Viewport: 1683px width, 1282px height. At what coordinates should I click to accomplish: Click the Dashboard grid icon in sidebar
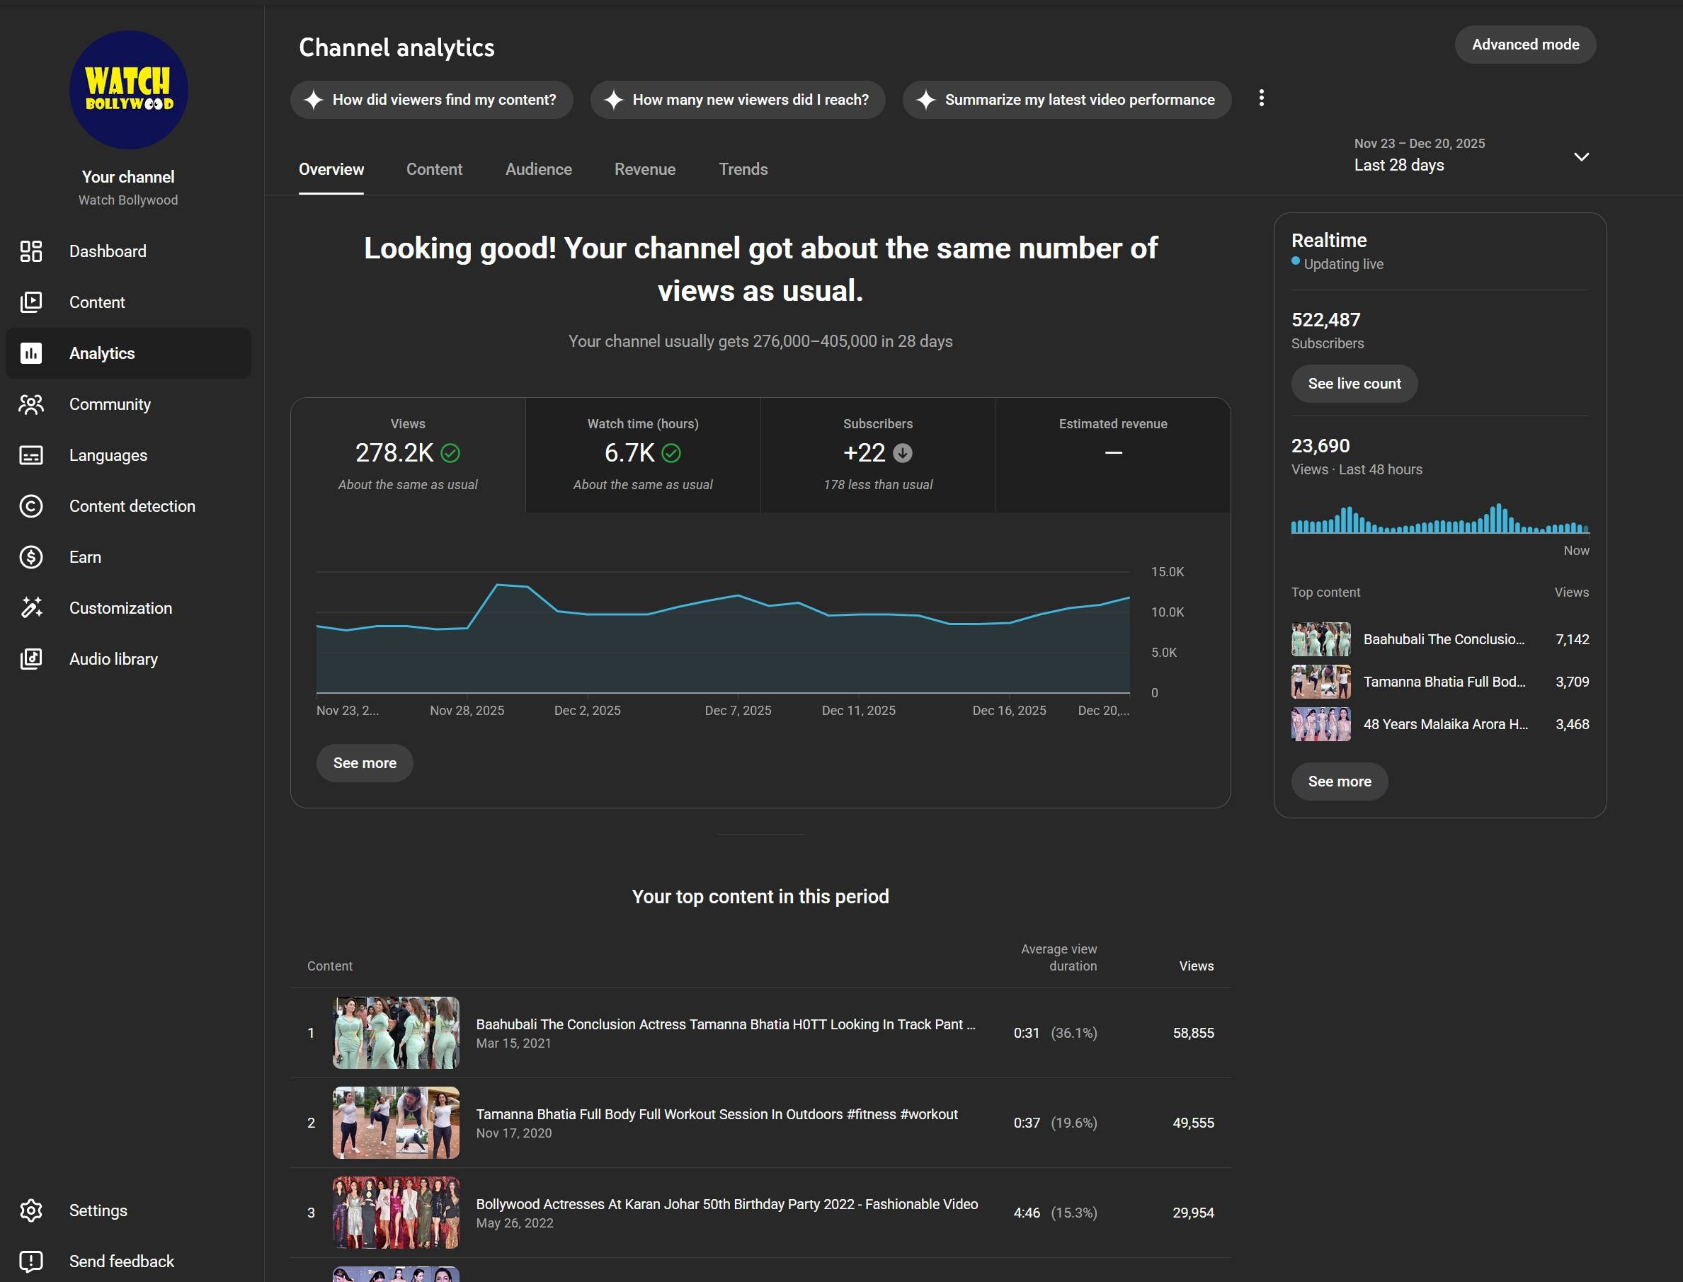[x=30, y=251]
